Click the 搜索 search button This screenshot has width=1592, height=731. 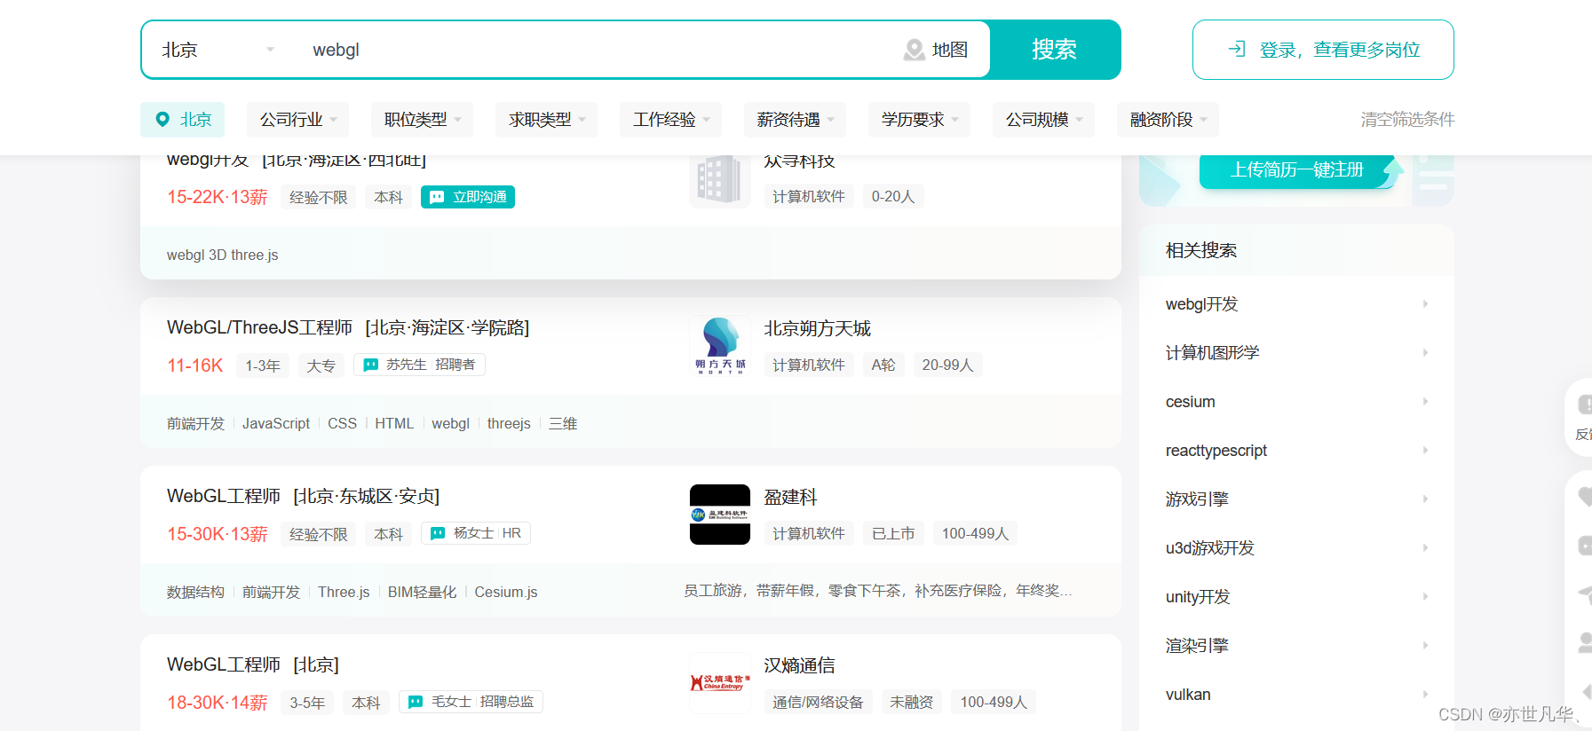pos(1055,50)
